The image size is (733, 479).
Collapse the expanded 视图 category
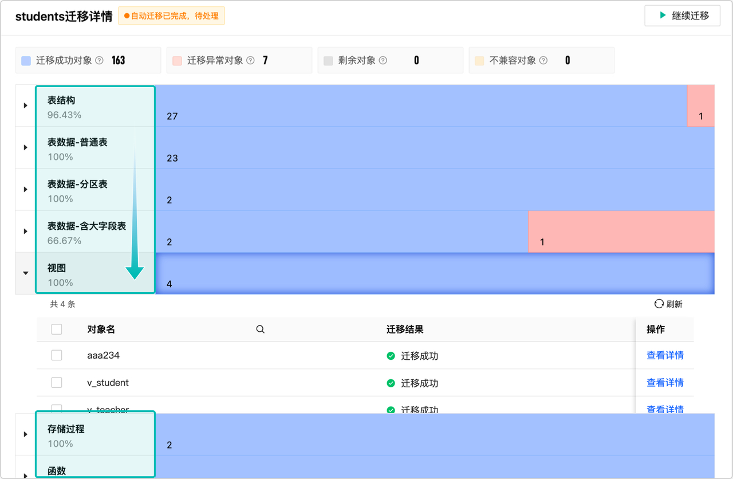(24, 273)
